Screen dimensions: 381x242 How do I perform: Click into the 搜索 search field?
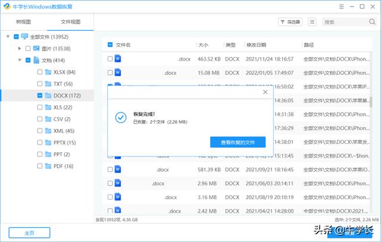pos(342,22)
